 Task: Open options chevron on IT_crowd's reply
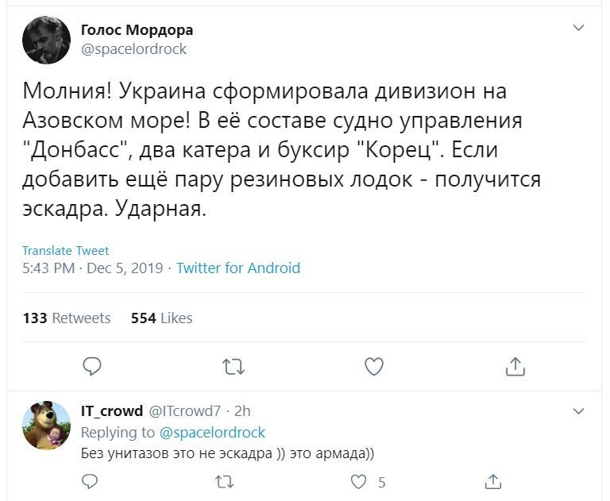[x=578, y=411]
